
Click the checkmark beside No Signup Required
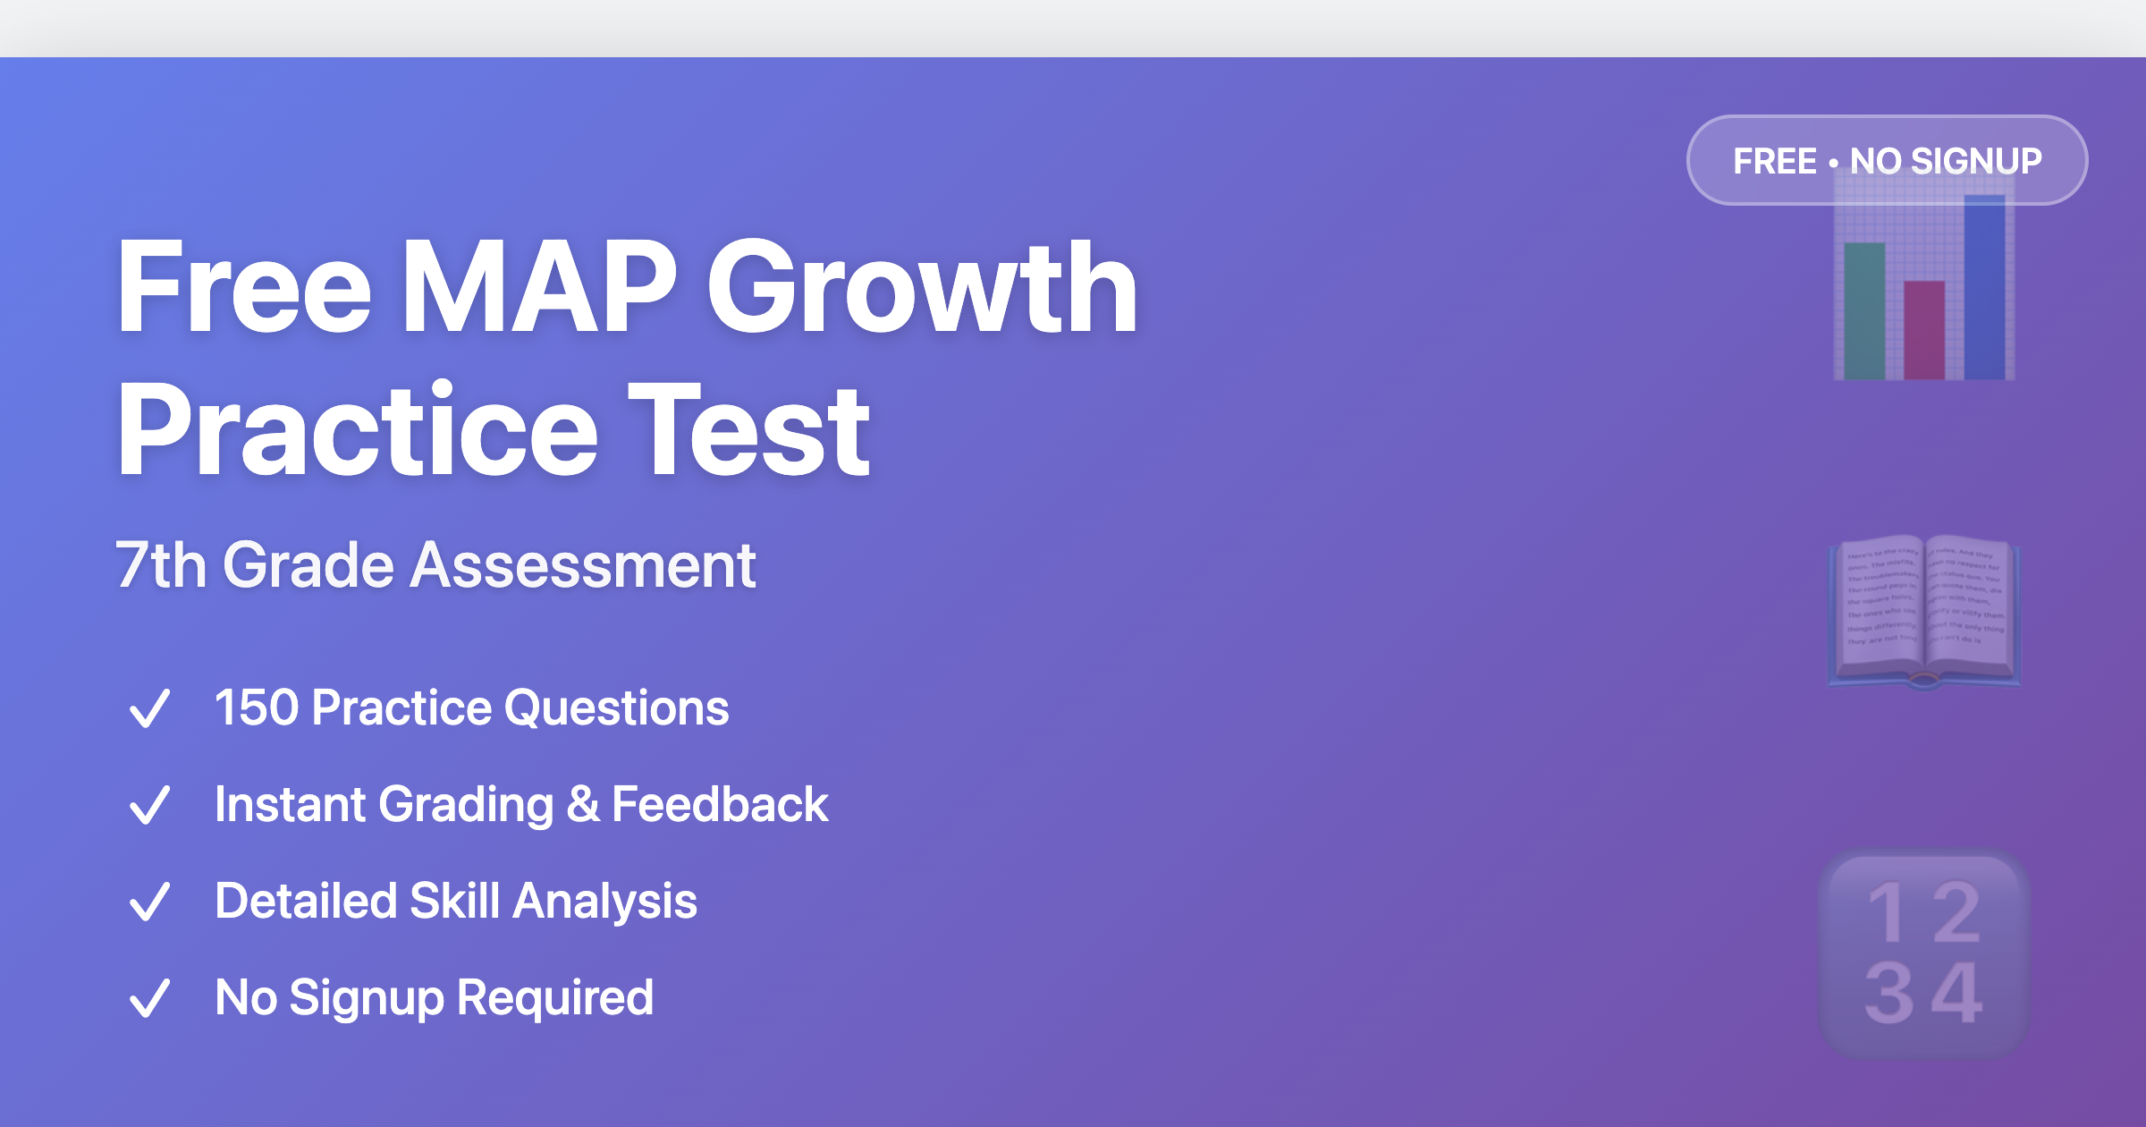click(149, 998)
